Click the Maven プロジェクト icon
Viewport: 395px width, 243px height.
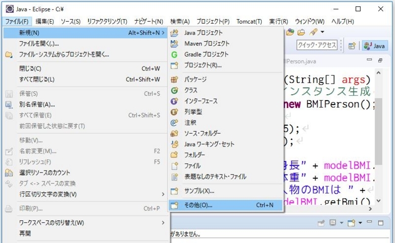point(174,44)
